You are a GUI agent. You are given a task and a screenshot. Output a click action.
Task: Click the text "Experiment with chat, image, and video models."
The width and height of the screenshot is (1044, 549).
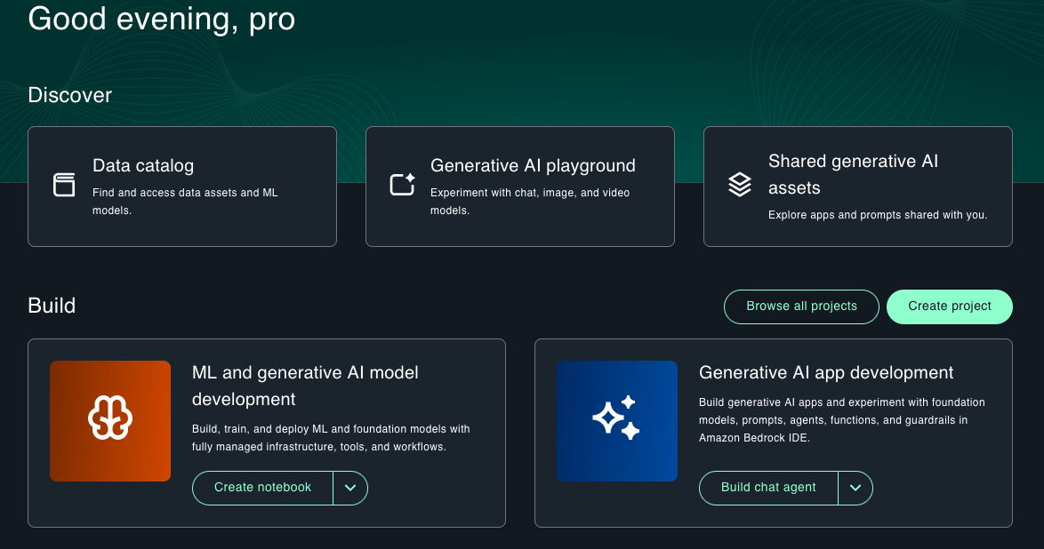click(x=530, y=202)
